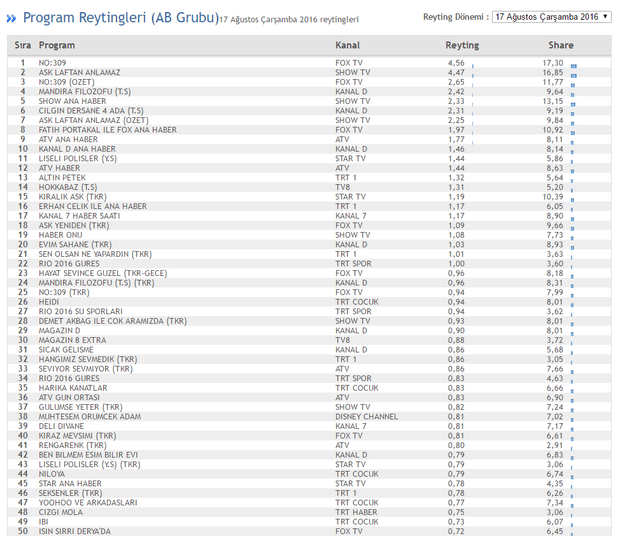Click KIRALIK ASK (TKR) program
The width and height of the screenshot is (618, 536).
(x=73, y=196)
